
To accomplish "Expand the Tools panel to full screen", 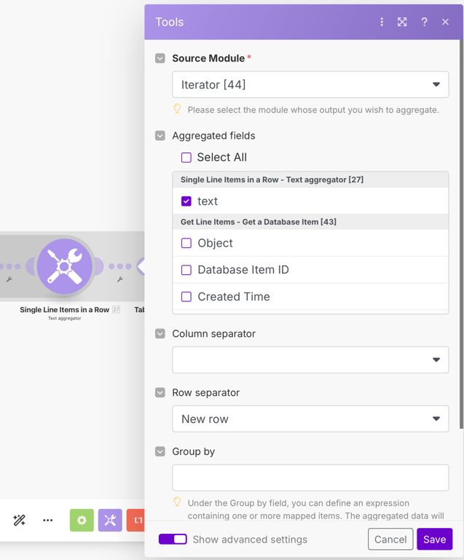I will (402, 22).
